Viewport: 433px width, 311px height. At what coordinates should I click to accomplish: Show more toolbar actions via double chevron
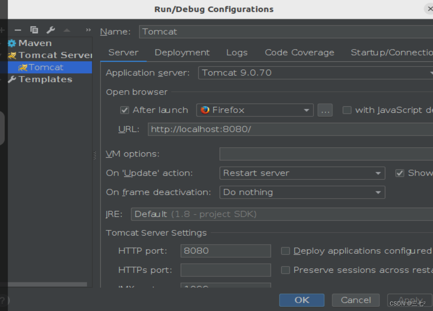88,30
